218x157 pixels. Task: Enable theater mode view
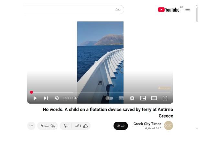click(x=154, y=98)
